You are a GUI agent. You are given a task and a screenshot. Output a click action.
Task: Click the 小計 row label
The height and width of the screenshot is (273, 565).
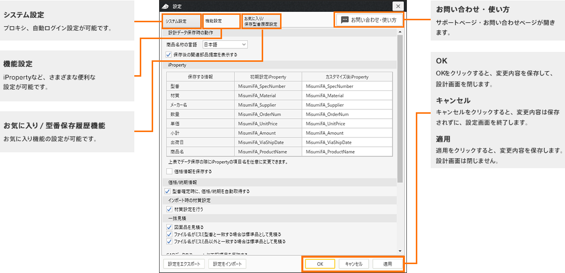pos(174,133)
